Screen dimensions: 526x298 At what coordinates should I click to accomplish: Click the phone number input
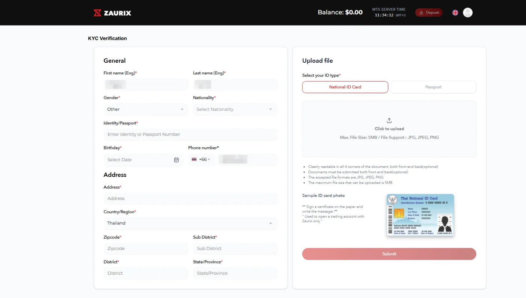point(248,160)
